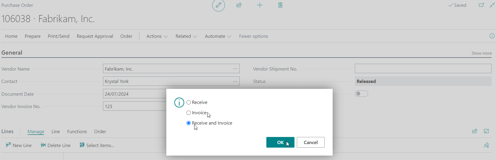The width and height of the screenshot is (496, 160).
Task: Click the Status field showing Released
Action: pyautogui.click(x=423, y=81)
